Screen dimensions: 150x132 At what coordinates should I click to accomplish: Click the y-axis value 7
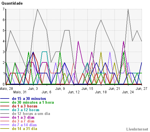[x=4, y=9]
